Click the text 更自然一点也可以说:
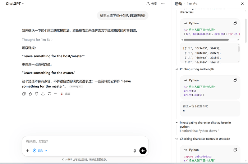This screenshot has width=248, height=164. point(37,65)
